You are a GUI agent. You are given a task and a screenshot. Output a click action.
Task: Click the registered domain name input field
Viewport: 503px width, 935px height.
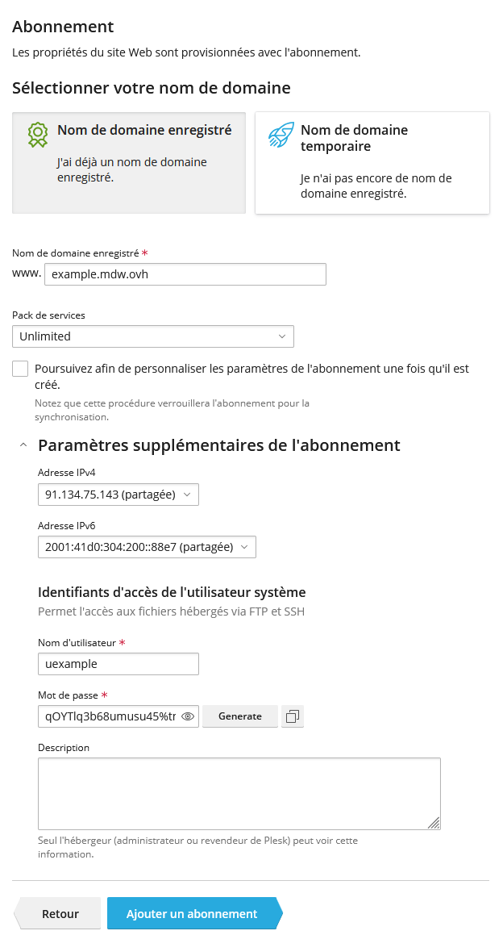[x=185, y=274]
